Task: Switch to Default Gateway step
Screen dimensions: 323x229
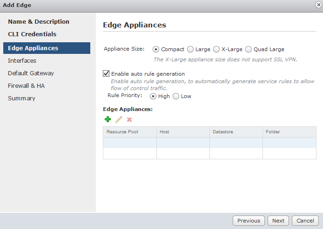Action: point(31,73)
